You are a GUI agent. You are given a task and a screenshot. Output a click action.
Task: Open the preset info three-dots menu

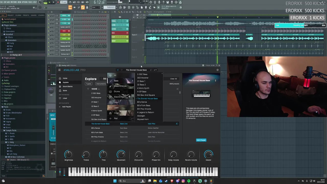[215, 80]
